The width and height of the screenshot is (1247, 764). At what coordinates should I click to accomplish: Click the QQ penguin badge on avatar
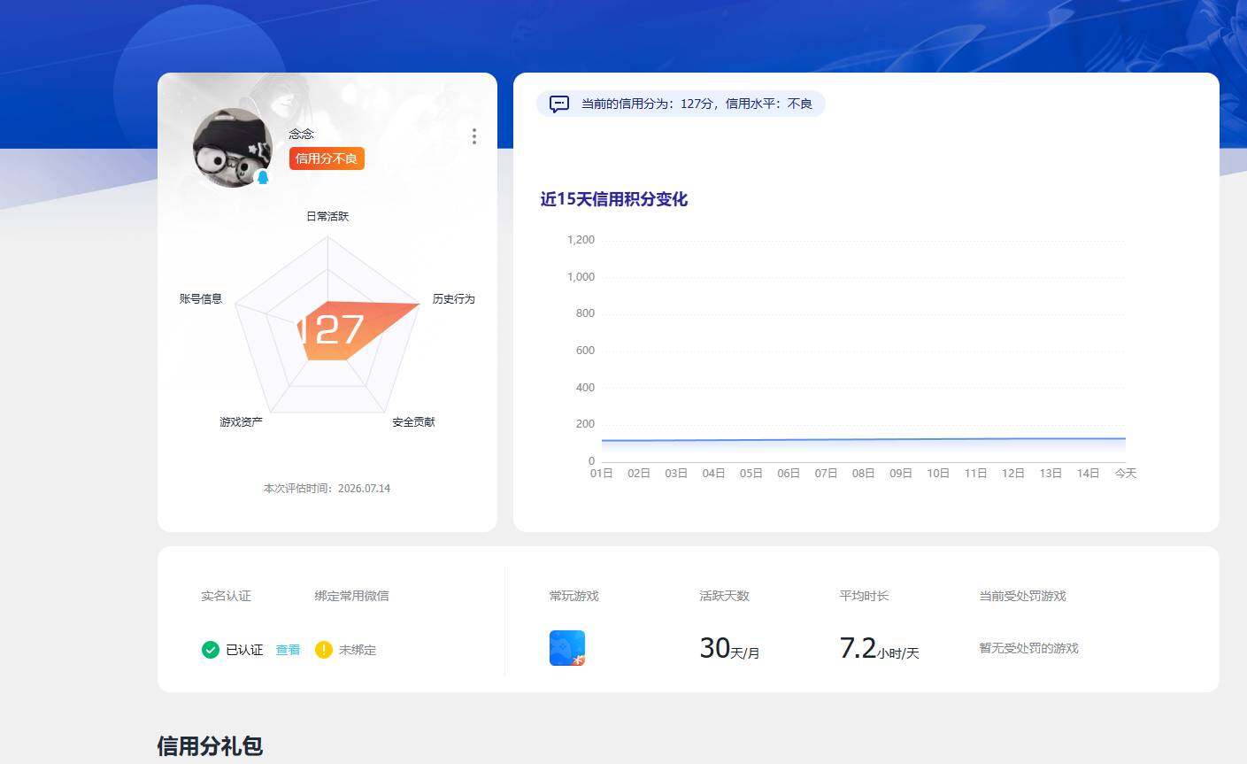point(263,177)
